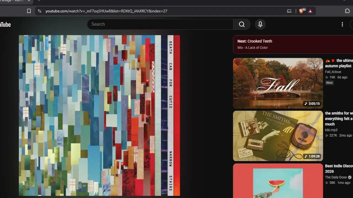The image size is (353, 198).
Task: Click the YouTube search input field
Action: click(x=160, y=24)
